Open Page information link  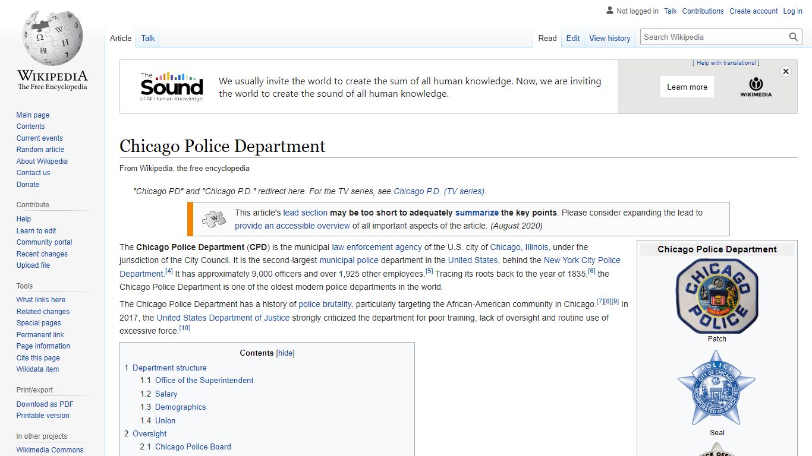43,346
